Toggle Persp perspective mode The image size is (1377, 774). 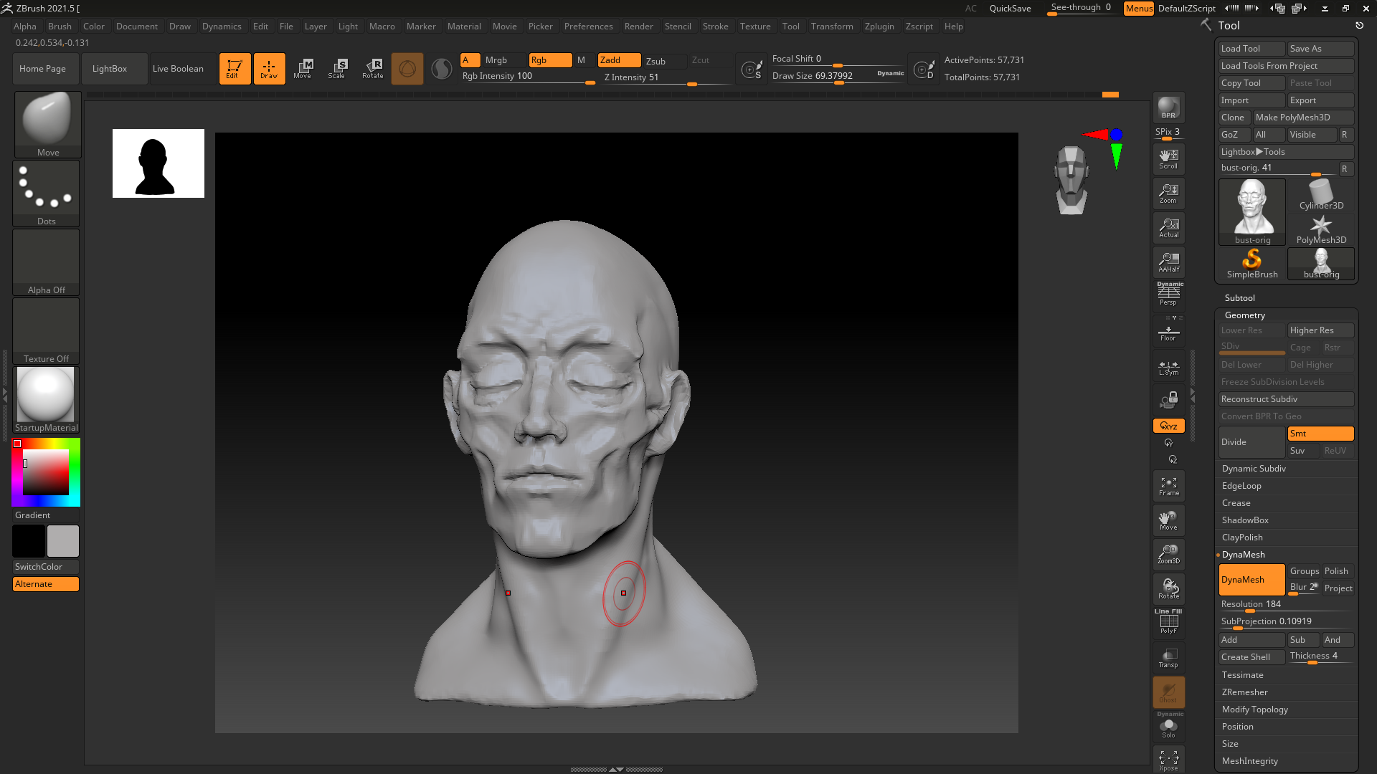point(1168,294)
